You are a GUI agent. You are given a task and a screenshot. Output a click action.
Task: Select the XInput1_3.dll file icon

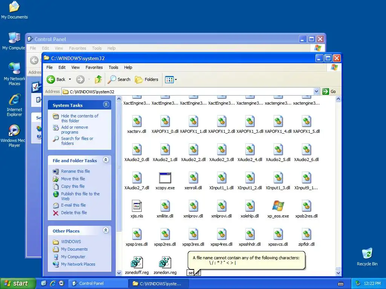pyautogui.click(x=278, y=178)
